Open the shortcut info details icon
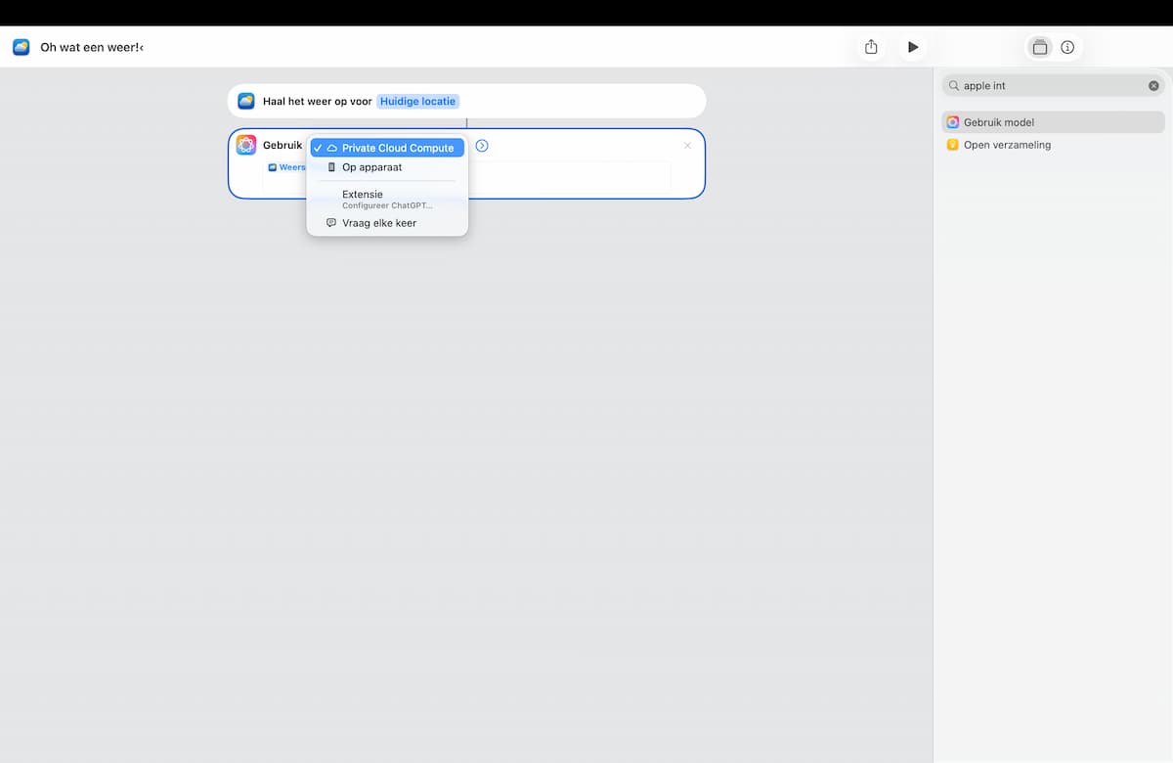Screen dimensions: 1173x763 point(1067,47)
